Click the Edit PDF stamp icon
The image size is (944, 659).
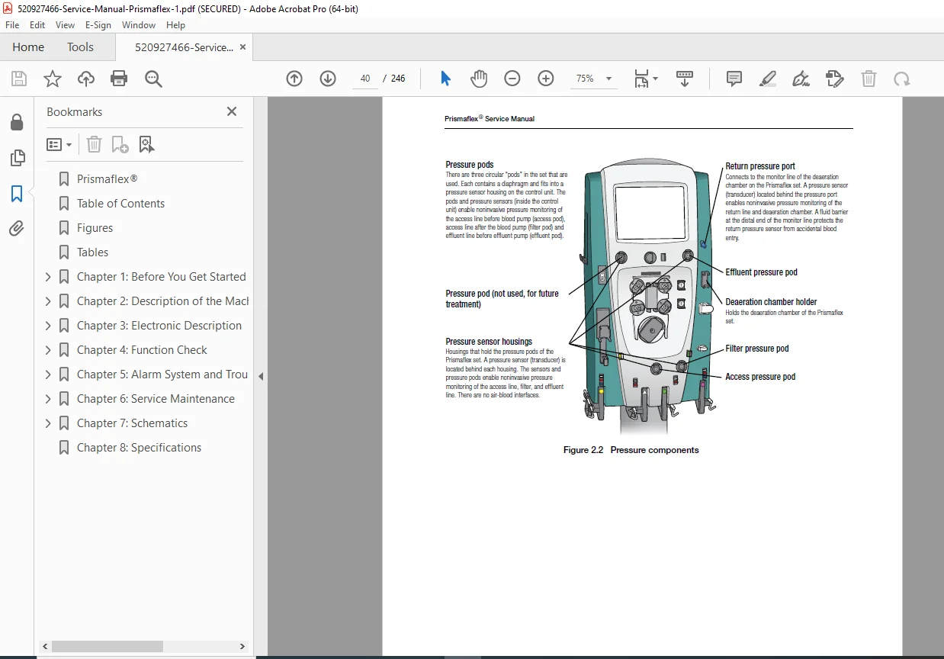(835, 79)
